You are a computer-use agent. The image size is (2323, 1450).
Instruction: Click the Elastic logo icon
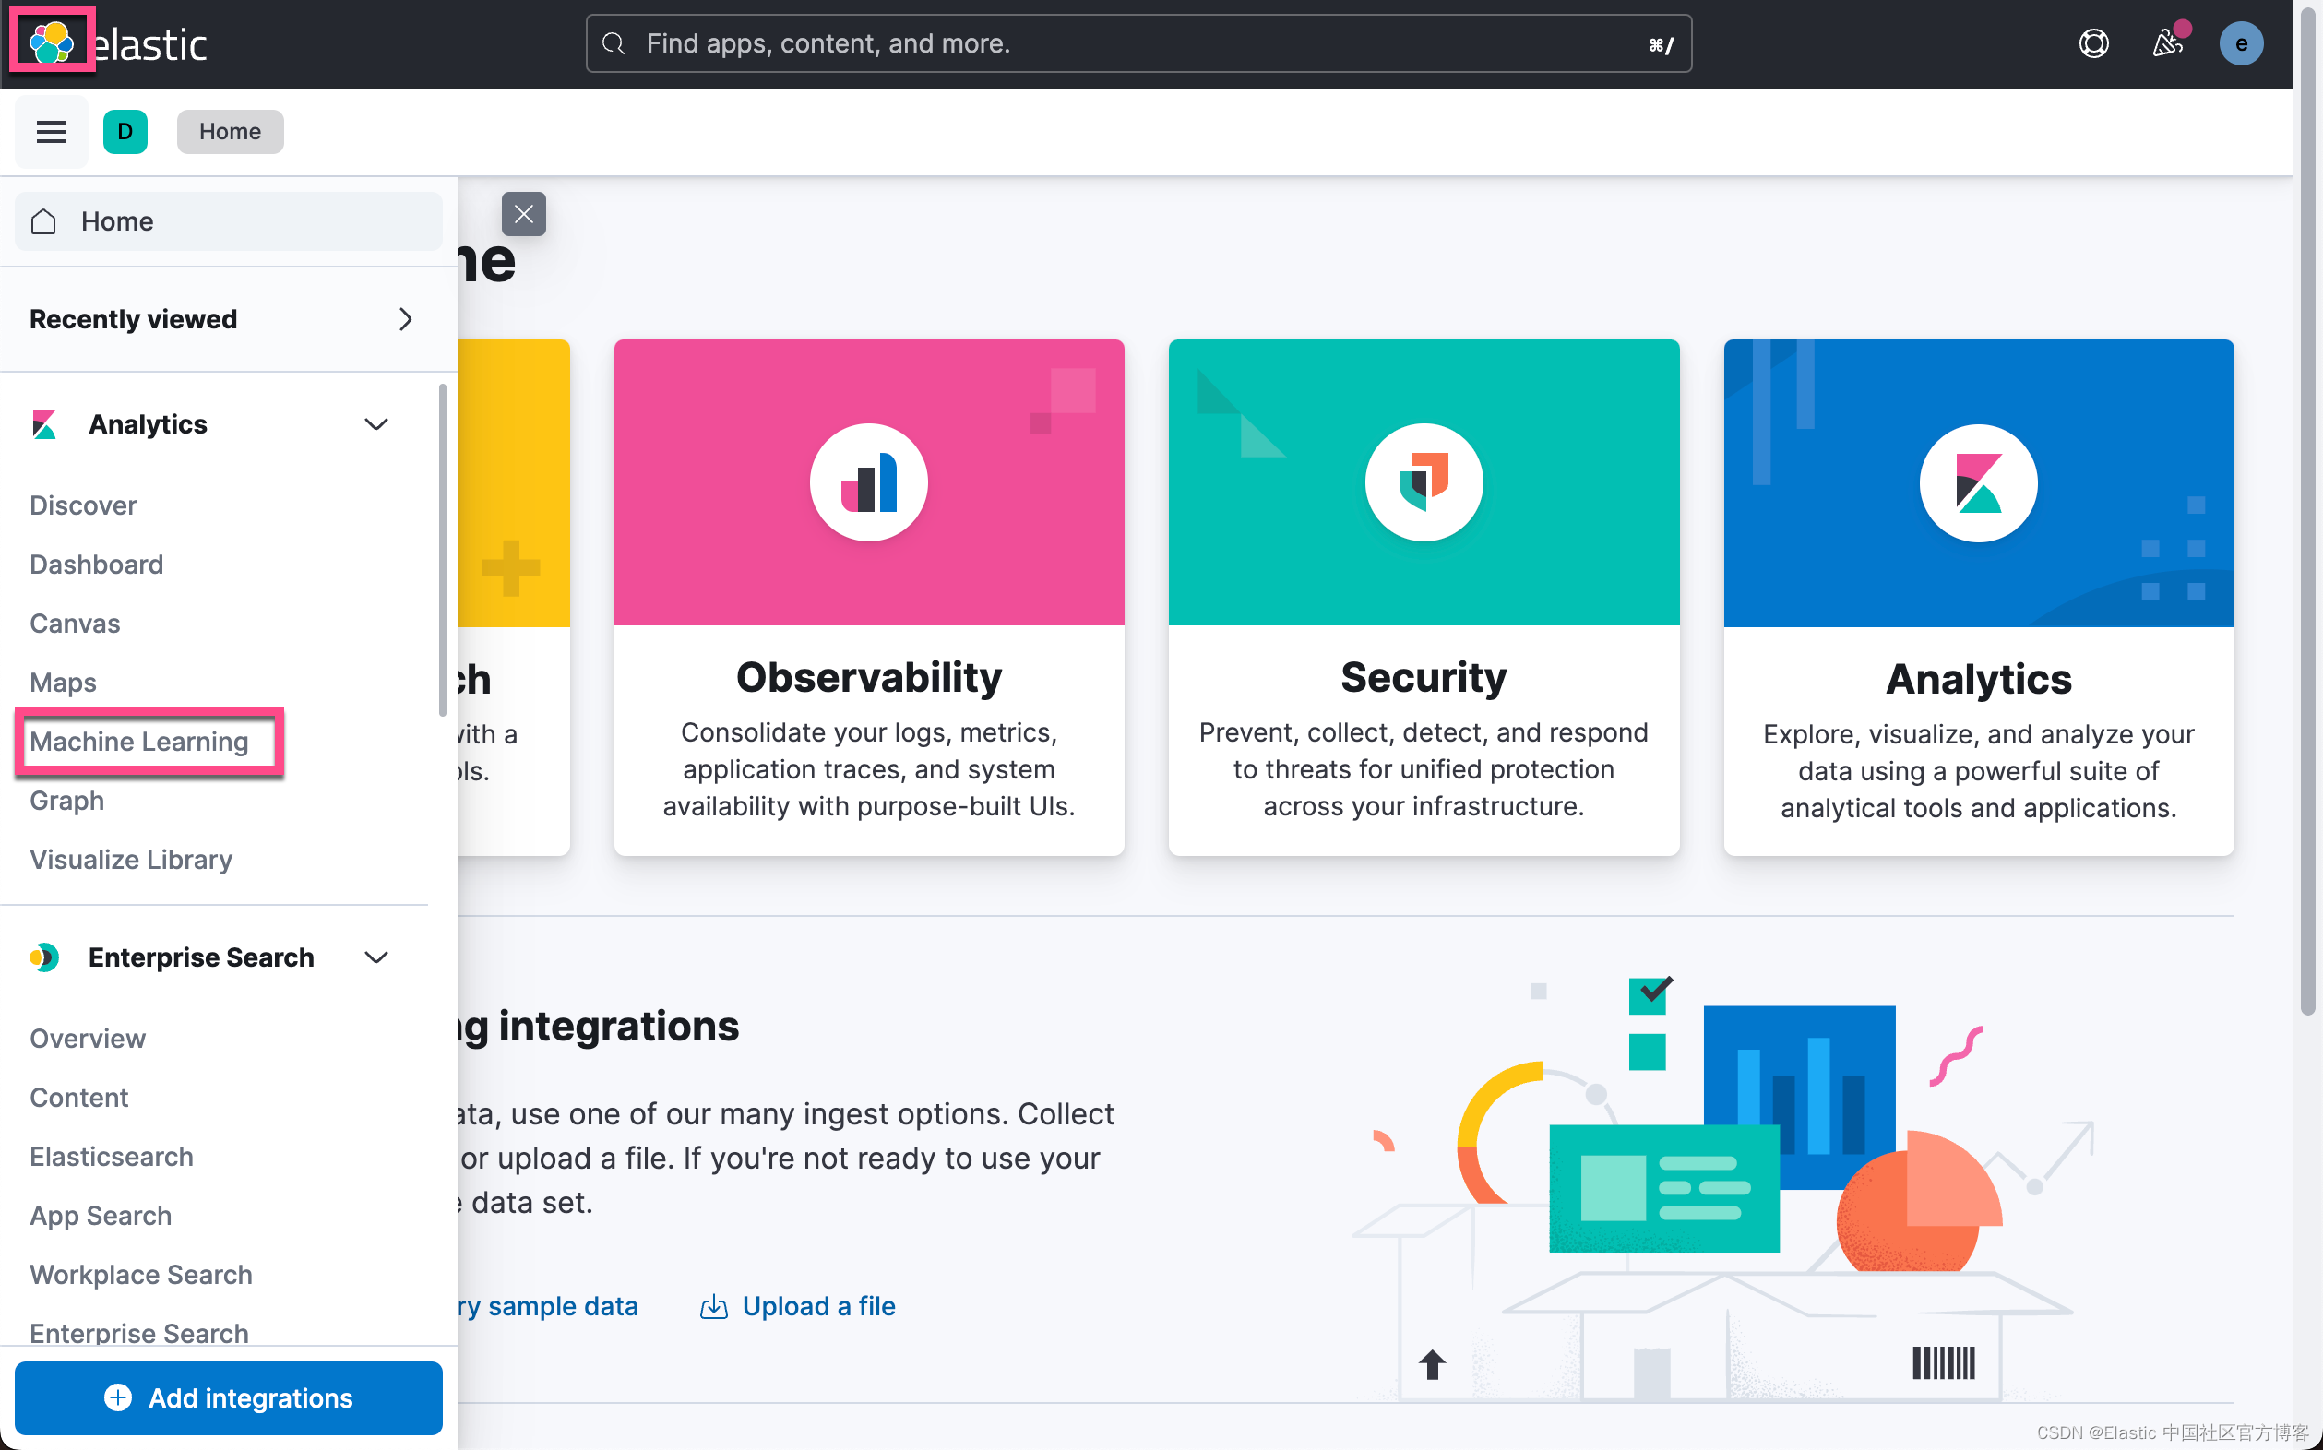click(52, 42)
